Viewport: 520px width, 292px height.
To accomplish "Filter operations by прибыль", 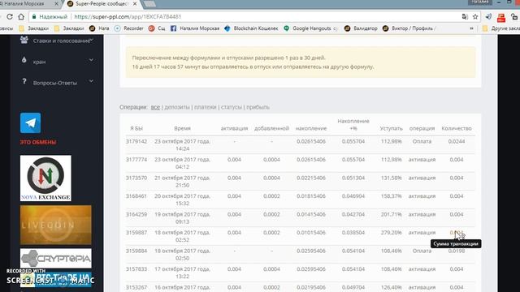I will [258, 107].
